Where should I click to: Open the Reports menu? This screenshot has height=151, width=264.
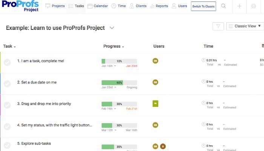(x=159, y=6)
